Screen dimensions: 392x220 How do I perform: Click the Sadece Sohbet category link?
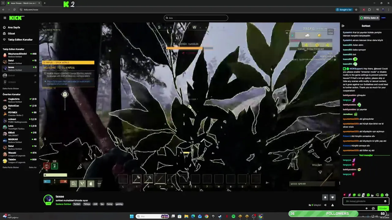coord(63,204)
